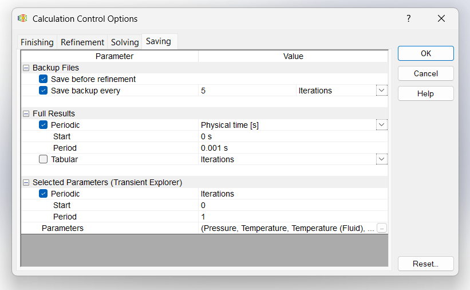The width and height of the screenshot is (470, 290).
Task: Click the Parameter column header
Action: (110, 56)
